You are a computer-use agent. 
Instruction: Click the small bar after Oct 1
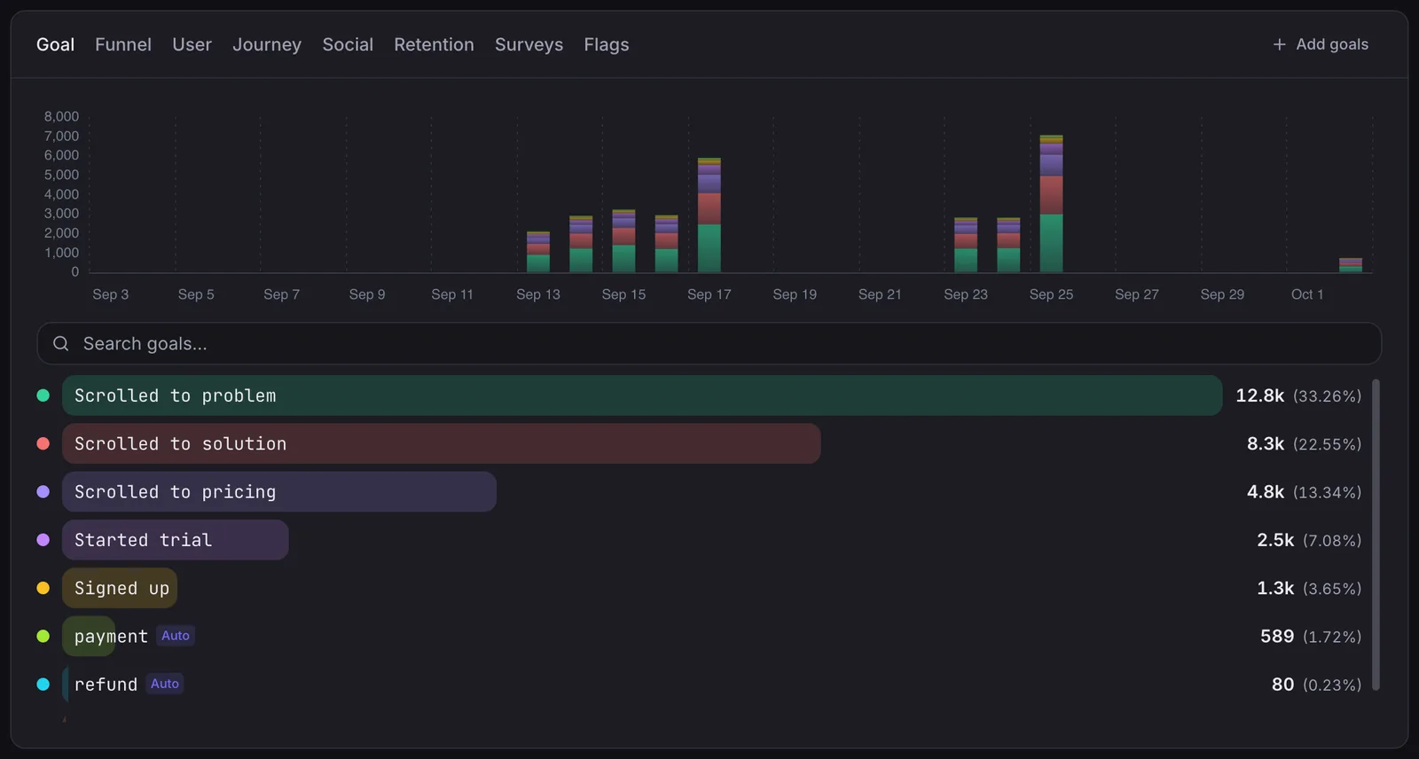(1351, 265)
